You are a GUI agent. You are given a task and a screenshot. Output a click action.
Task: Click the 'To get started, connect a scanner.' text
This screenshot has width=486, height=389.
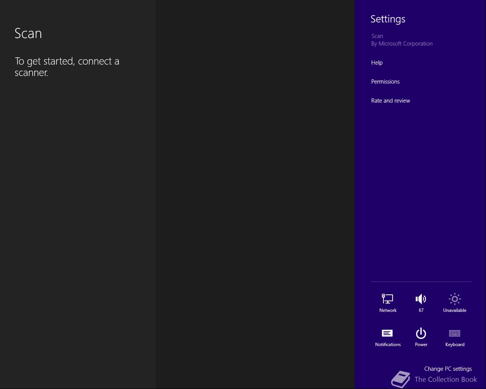[x=67, y=67]
